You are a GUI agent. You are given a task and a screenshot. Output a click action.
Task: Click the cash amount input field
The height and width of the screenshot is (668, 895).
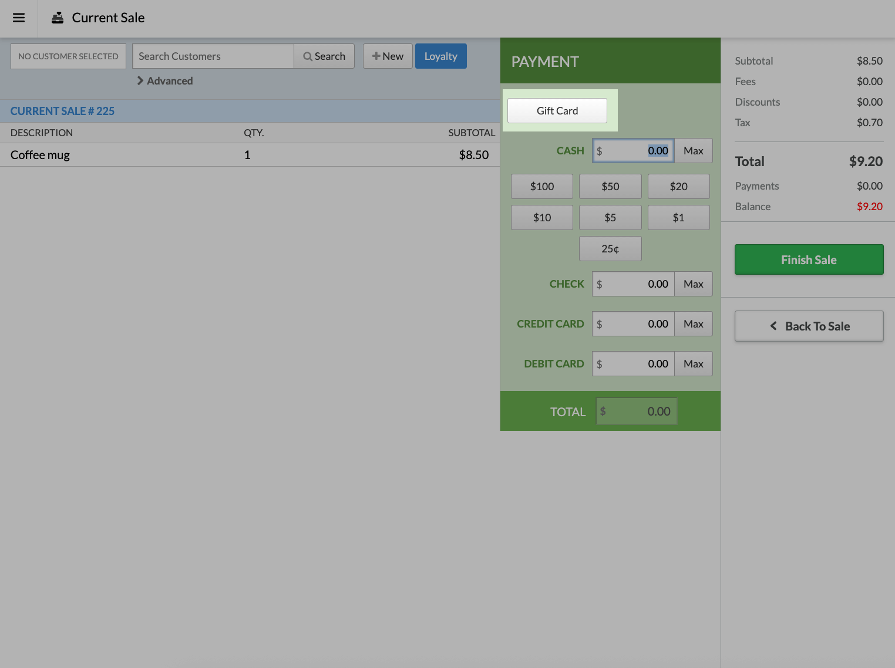pyautogui.click(x=633, y=151)
